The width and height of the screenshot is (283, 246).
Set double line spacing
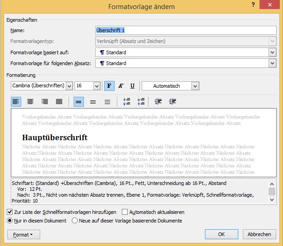tap(107, 102)
